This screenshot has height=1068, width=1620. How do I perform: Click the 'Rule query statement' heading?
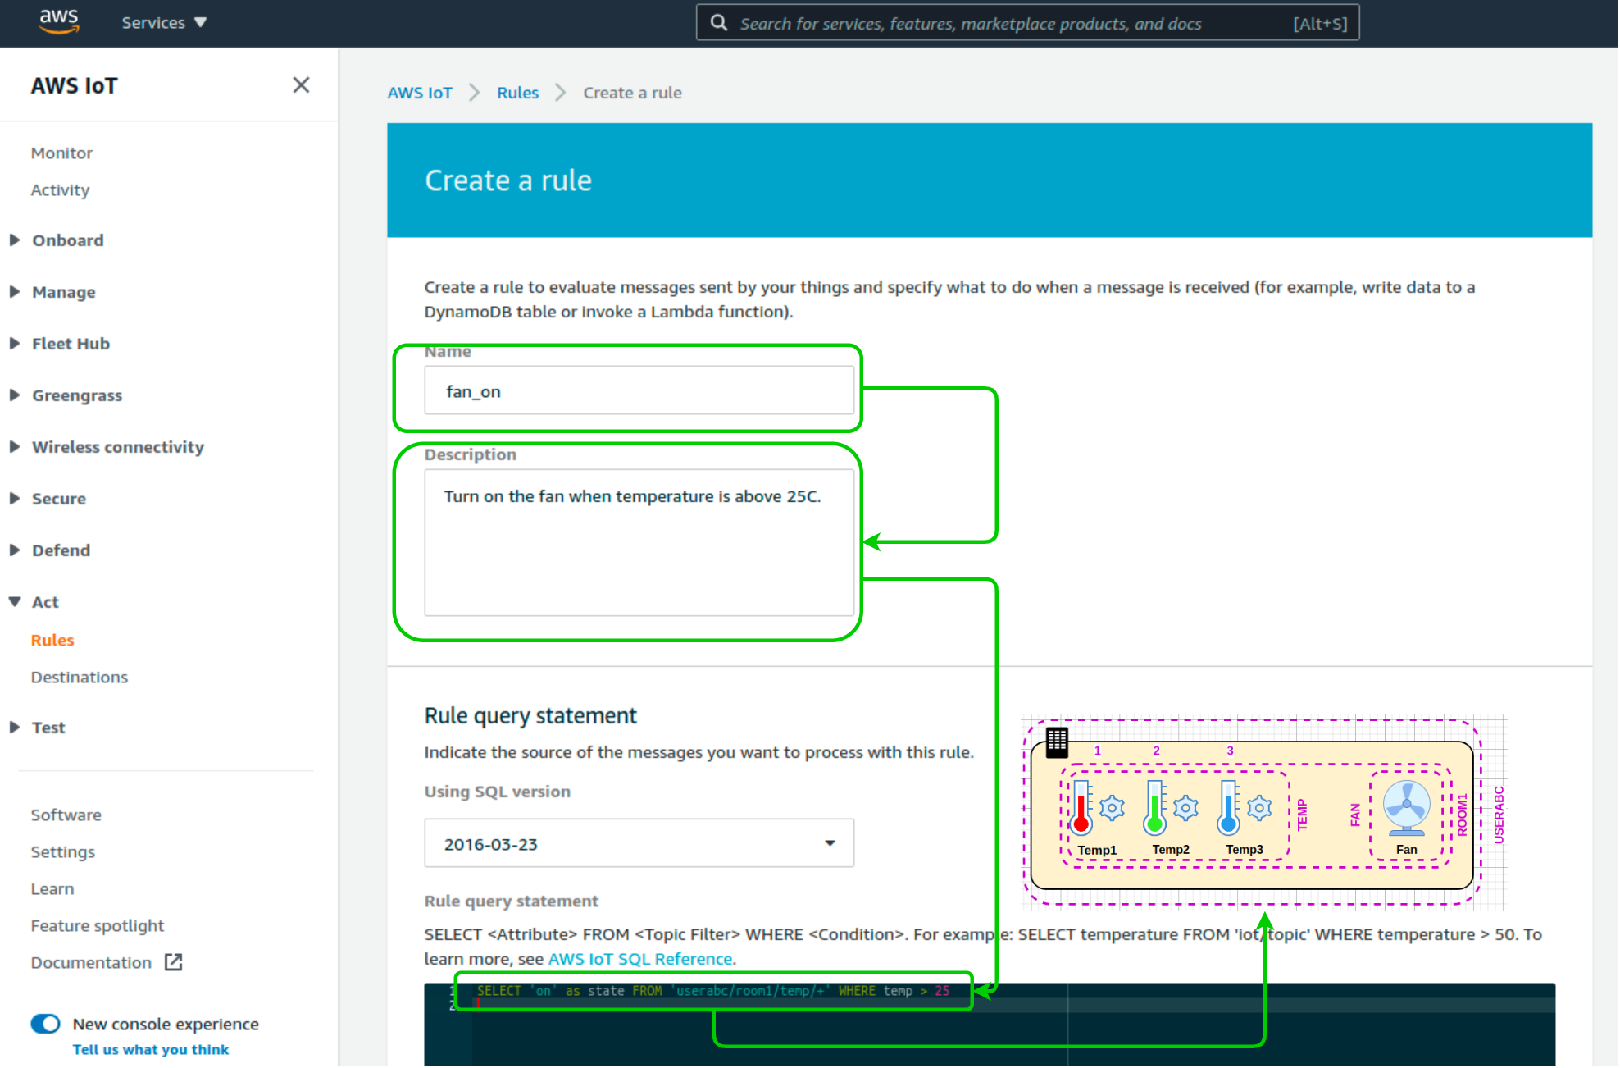tap(530, 715)
